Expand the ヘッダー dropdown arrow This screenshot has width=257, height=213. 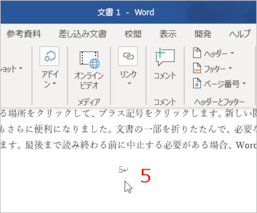pyautogui.click(x=232, y=53)
